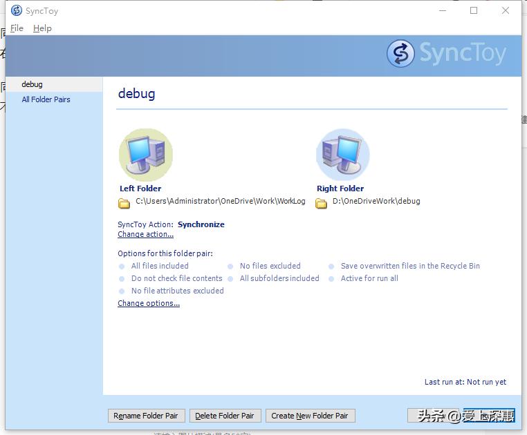The width and height of the screenshot is (527, 435).
Task: Click the bullet next to Active for run all
Action: pyautogui.click(x=332, y=279)
